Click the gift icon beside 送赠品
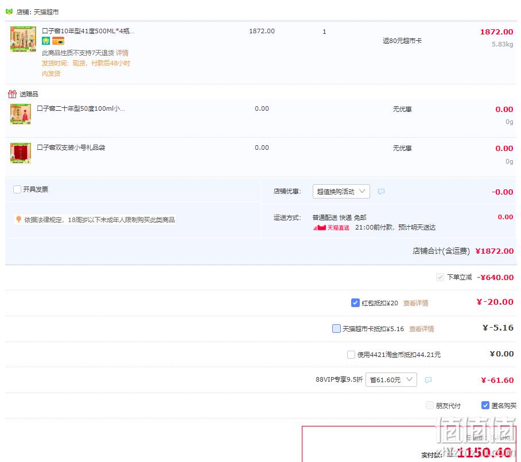Screen dimensions: 521x462 click(x=12, y=94)
